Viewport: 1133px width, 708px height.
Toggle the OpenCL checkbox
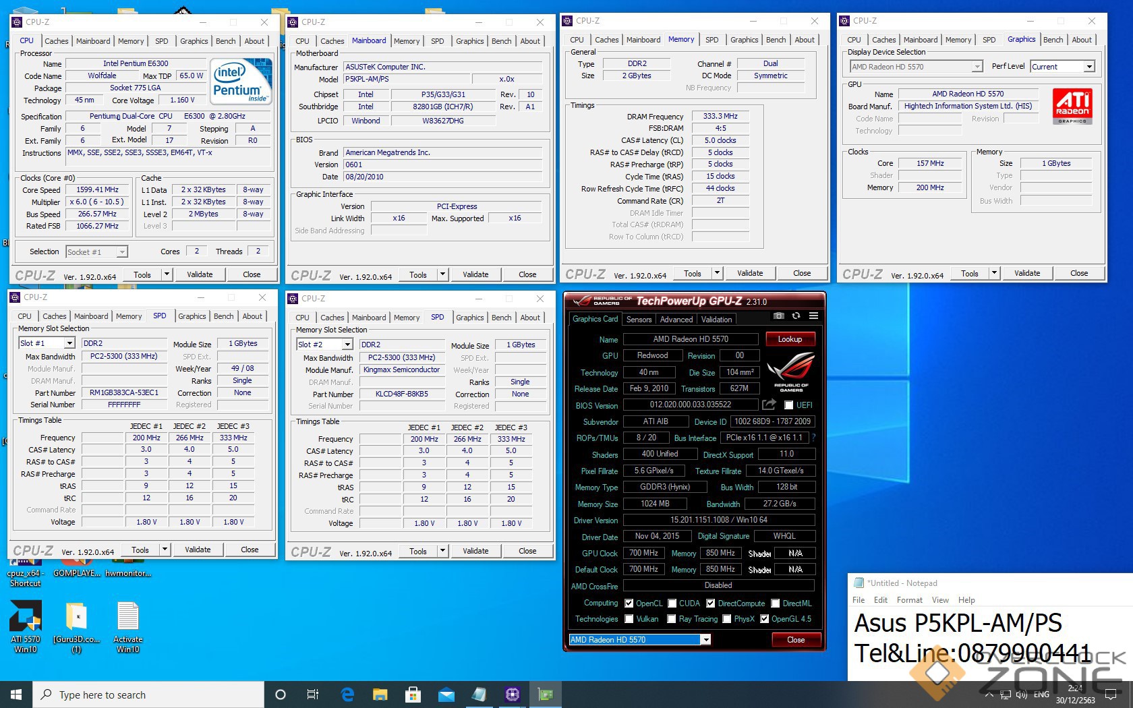click(x=629, y=603)
